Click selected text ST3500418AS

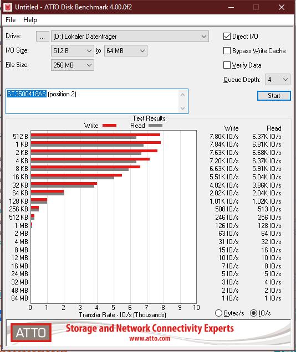tap(27, 94)
